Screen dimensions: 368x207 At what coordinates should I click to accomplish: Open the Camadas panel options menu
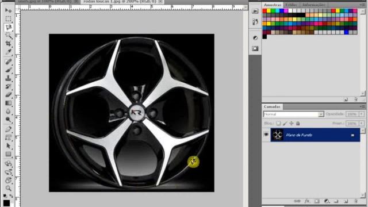click(362, 106)
